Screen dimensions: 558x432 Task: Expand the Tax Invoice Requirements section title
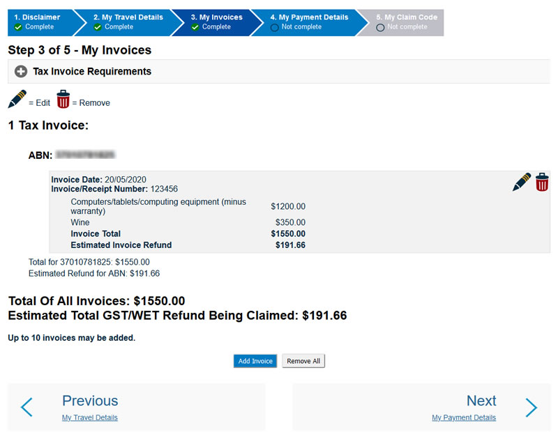click(x=92, y=72)
